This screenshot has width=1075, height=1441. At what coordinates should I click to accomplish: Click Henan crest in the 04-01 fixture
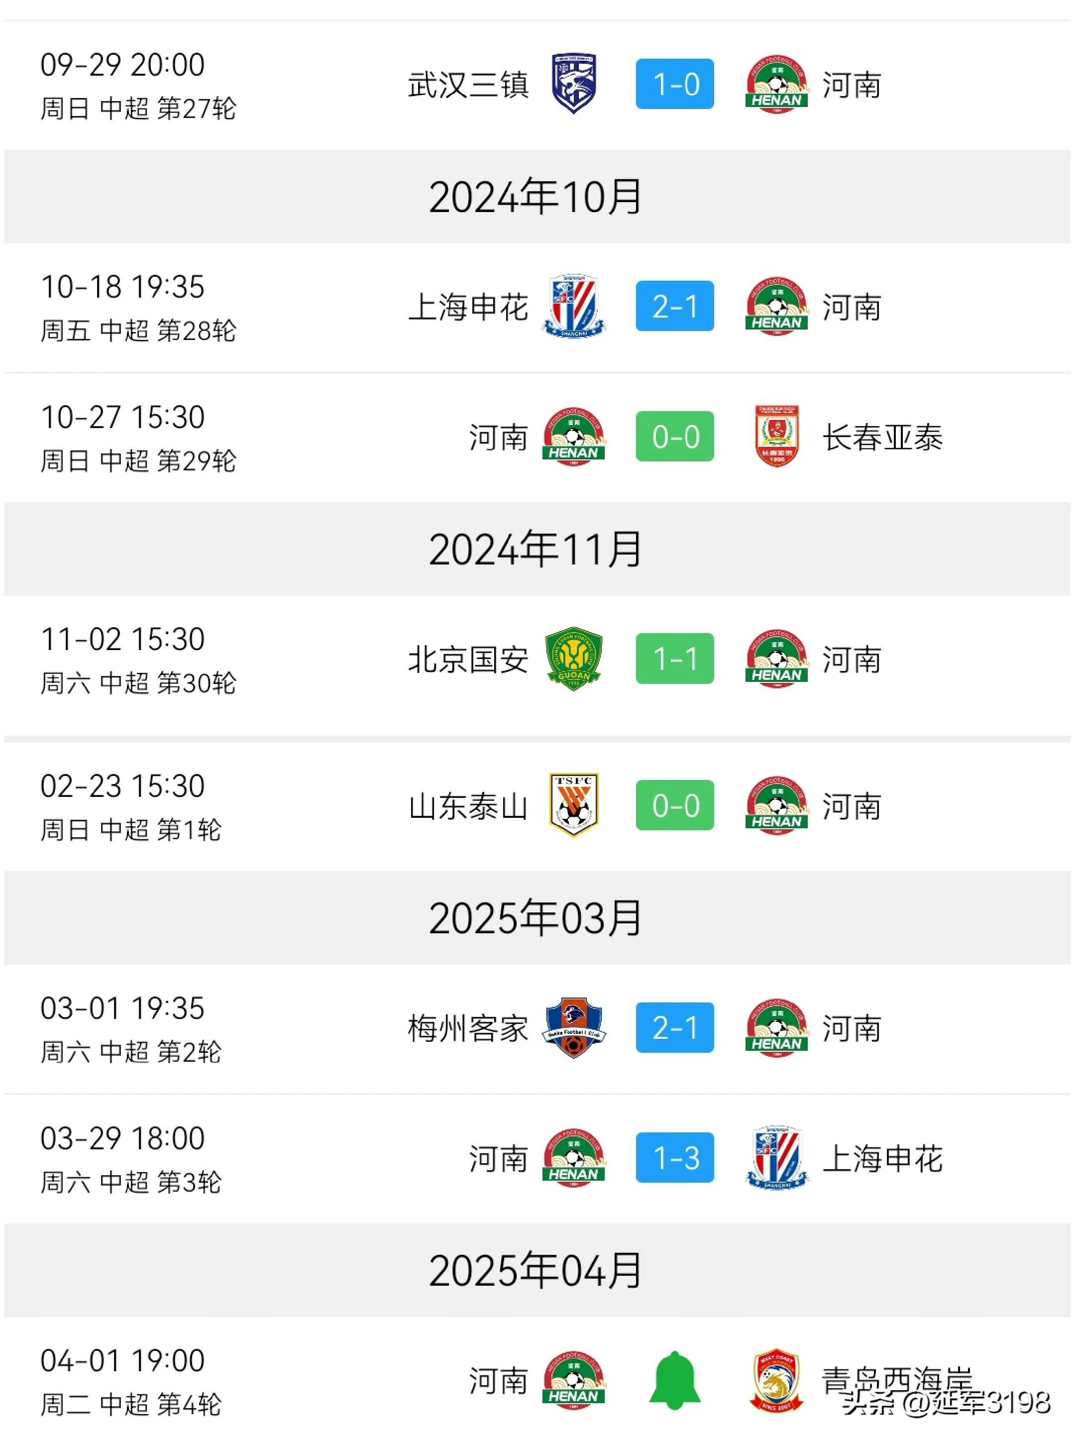(573, 1380)
